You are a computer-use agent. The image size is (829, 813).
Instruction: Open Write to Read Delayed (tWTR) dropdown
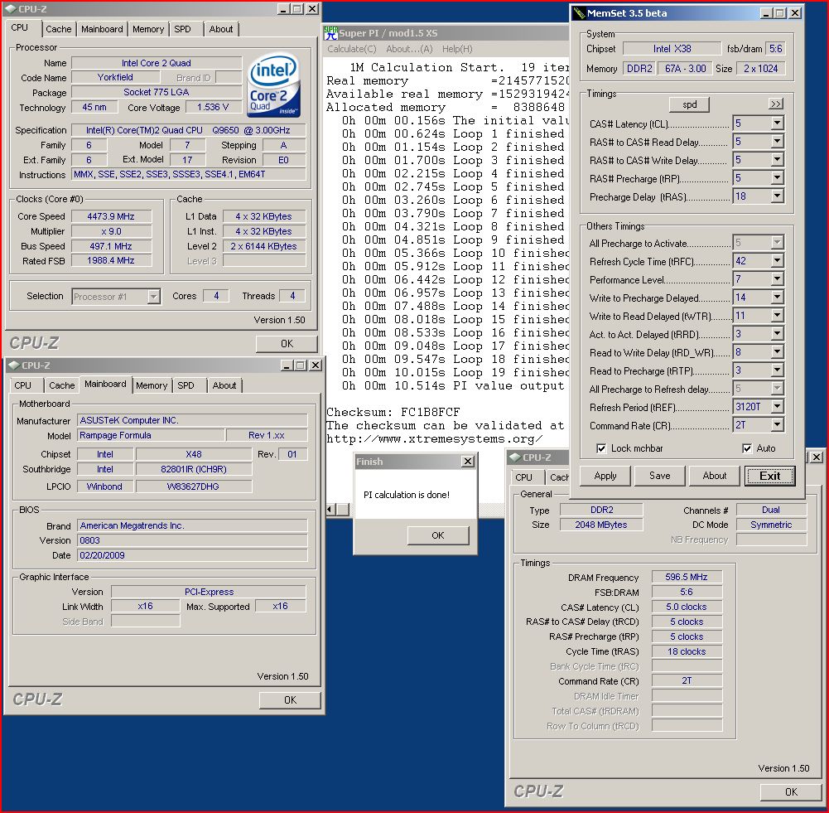point(777,316)
